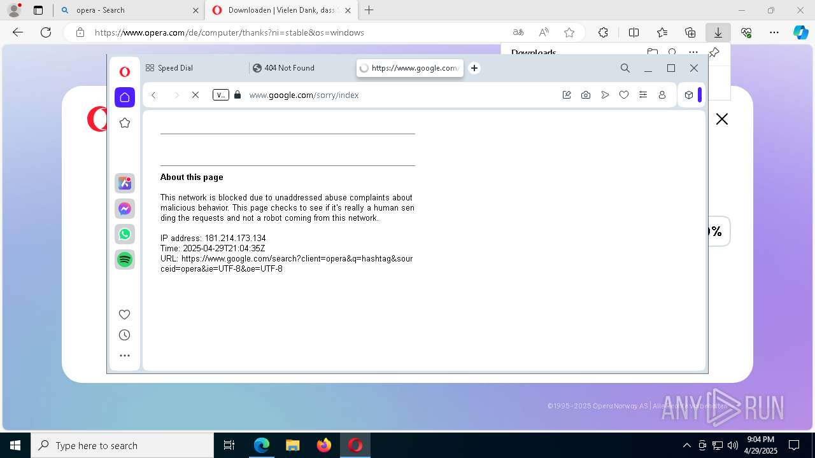Viewport: 815px width, 458px height.
Task: Open Facebook Messenger in Opera sidebar
Action: [x=125, y=209]
